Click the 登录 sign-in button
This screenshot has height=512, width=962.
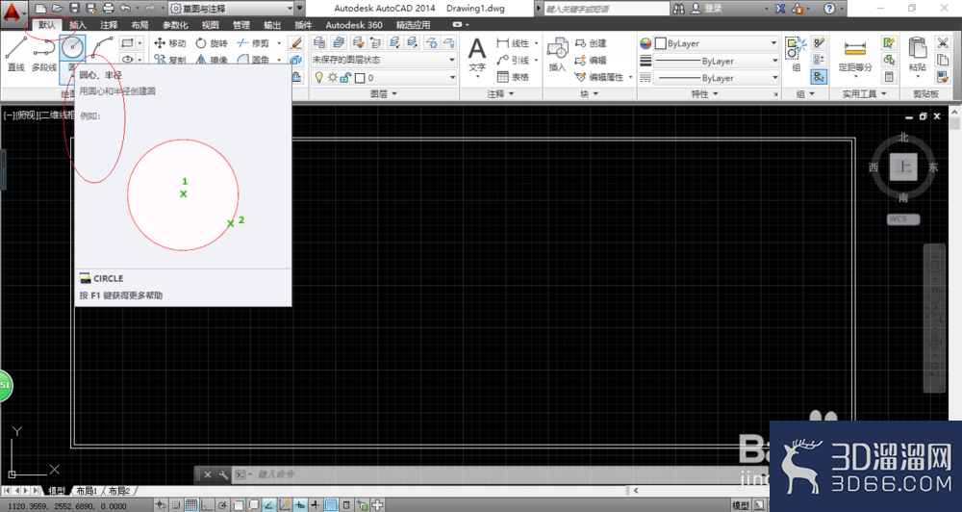click(707, 8)
